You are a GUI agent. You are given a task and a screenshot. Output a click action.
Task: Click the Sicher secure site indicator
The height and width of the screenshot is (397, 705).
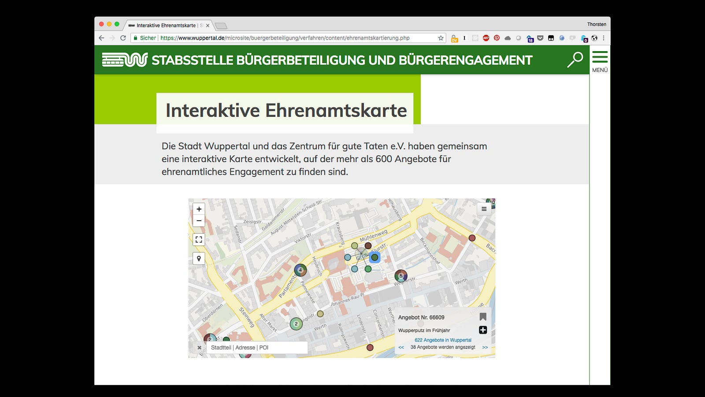(x=145, y=38)
